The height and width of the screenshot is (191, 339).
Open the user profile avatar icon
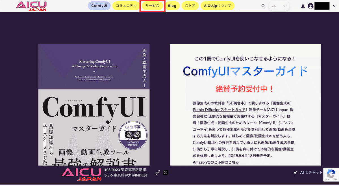(310, 6)
